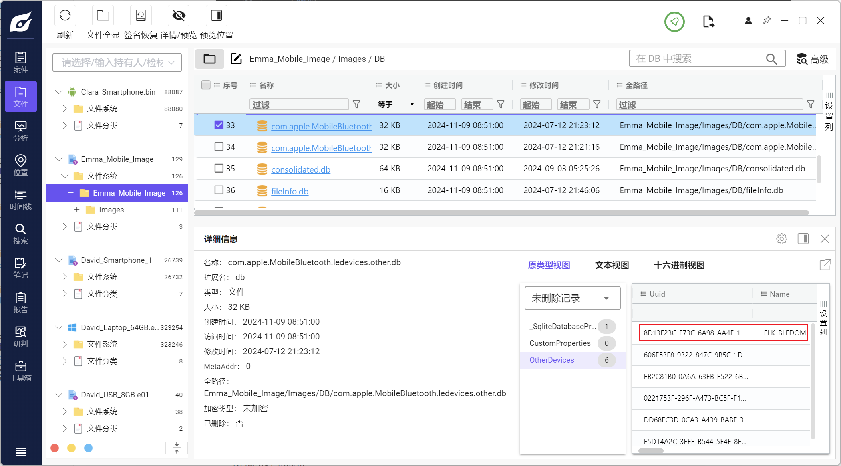The image size is (841, 466).
Task: Open the 未删除记录 dropdown
Action: point(572,298)
